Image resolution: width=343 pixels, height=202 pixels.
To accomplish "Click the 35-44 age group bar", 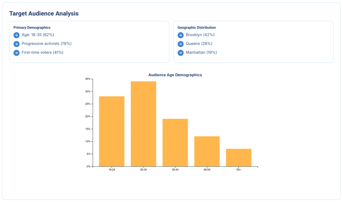I will click(x=175, y=142).
